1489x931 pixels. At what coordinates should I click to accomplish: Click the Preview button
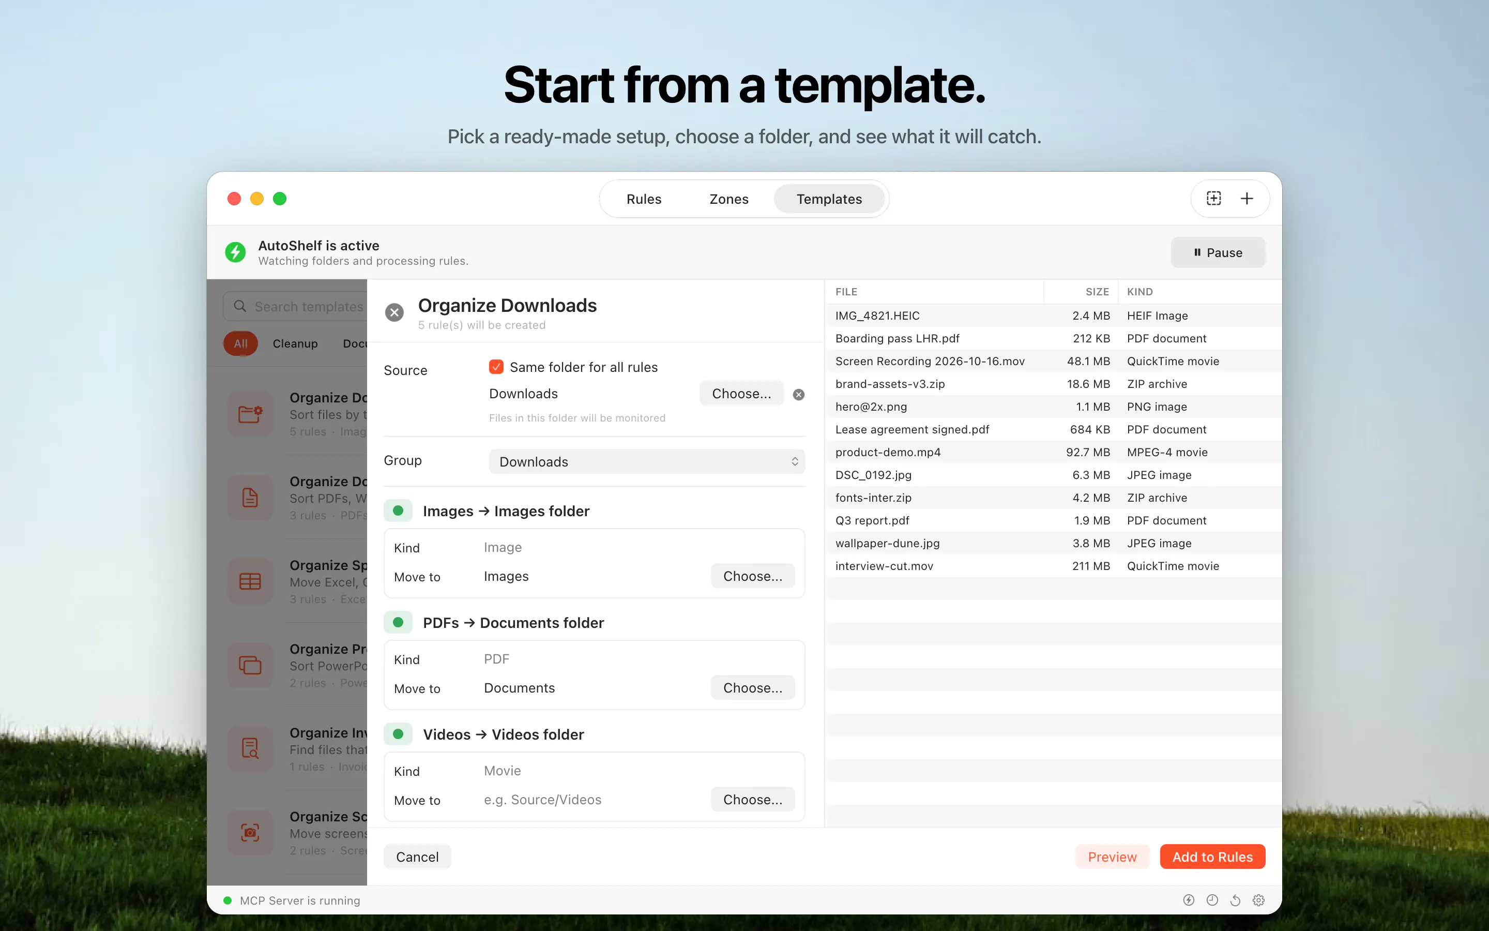[1112, 857]
